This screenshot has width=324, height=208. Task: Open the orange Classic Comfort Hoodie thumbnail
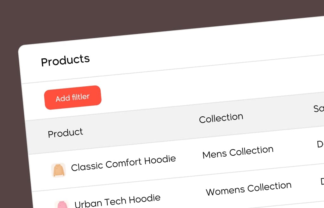click(59, 170)
